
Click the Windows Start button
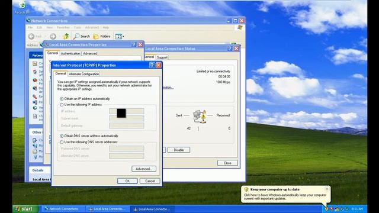25,209
